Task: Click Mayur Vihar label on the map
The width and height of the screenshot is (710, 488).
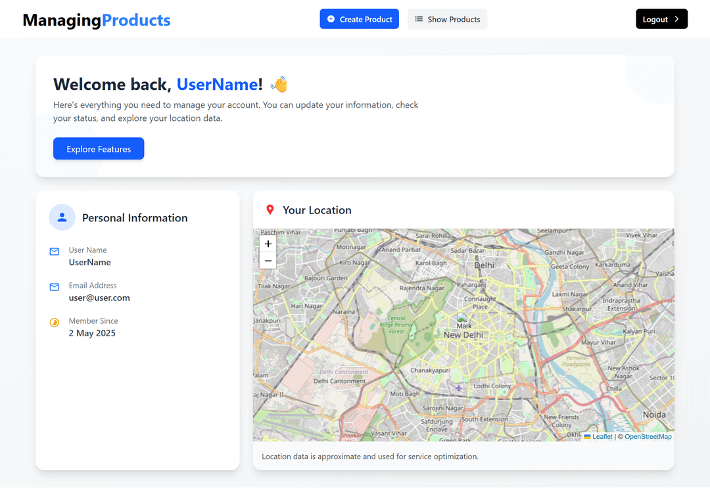Action: point(599,342)
